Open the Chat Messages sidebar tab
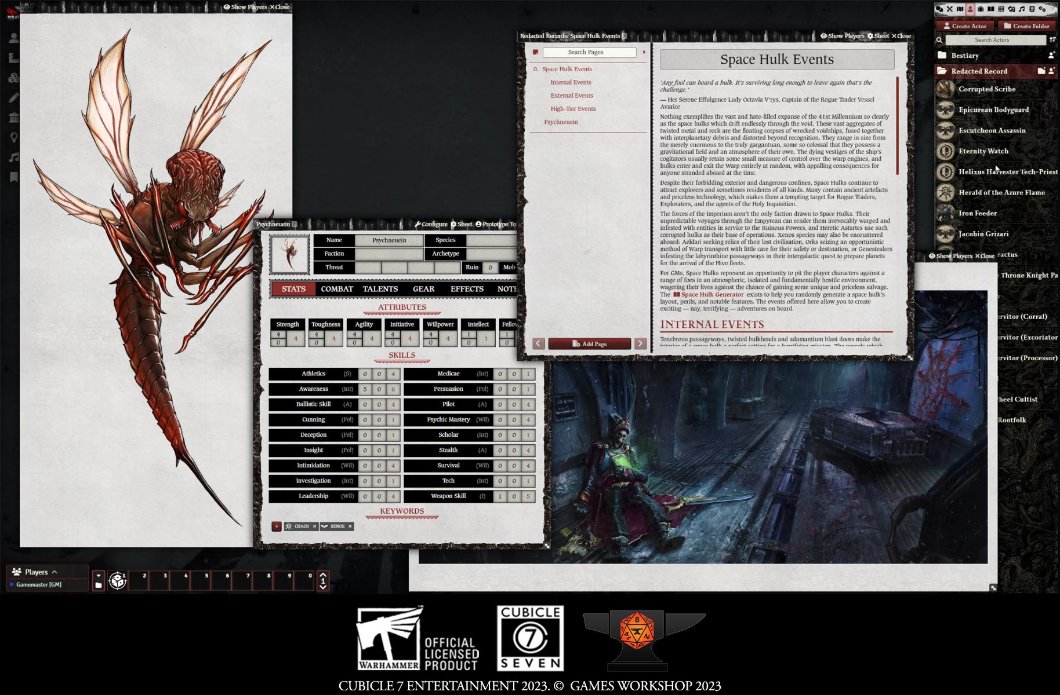The image size is (1060, 695). pos(939,9)
